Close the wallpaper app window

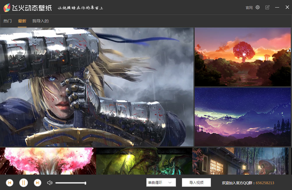pyautogui.click(x=287, y=7)
